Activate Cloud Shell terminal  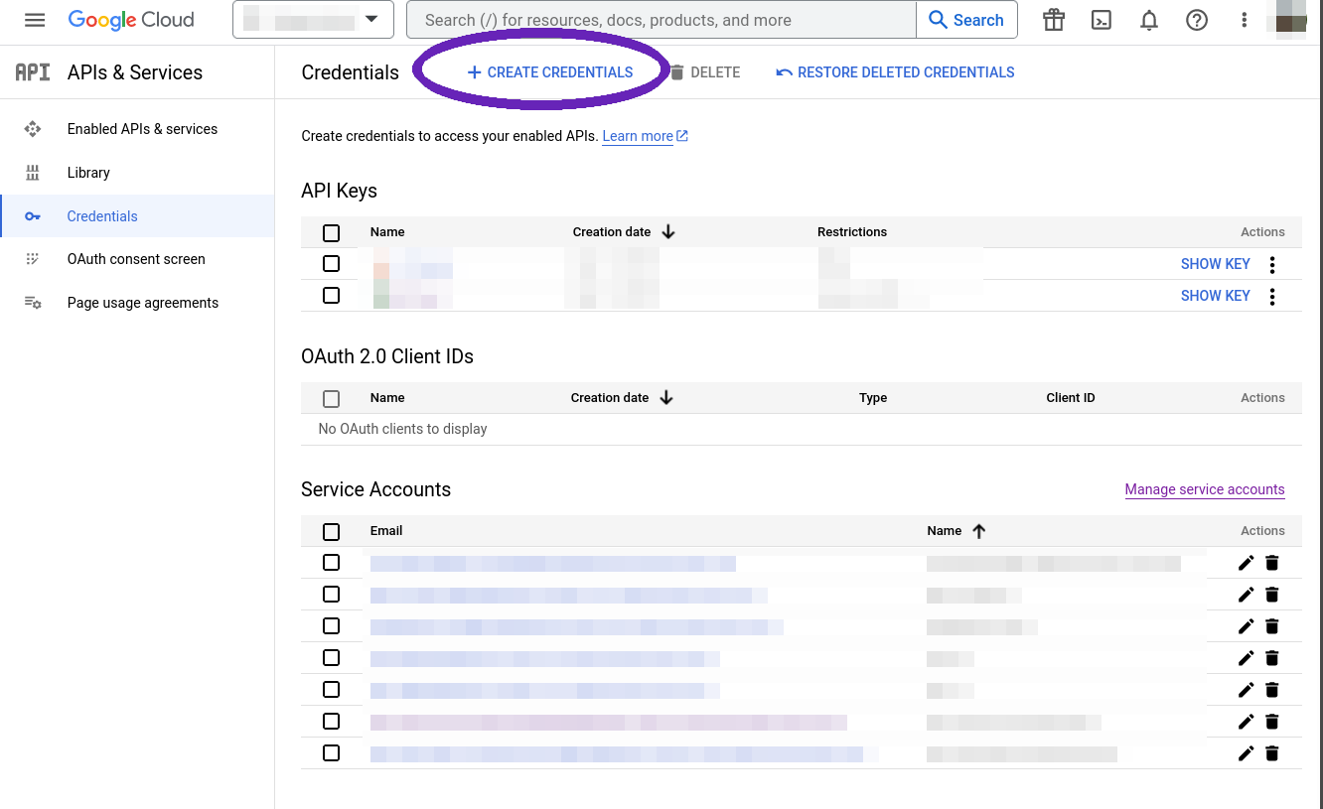(x=1101, y=20)
